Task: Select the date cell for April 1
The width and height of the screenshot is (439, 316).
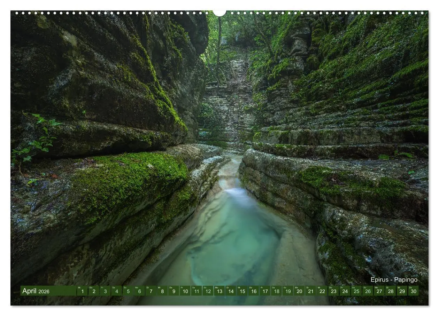Action: coord(83,292)
